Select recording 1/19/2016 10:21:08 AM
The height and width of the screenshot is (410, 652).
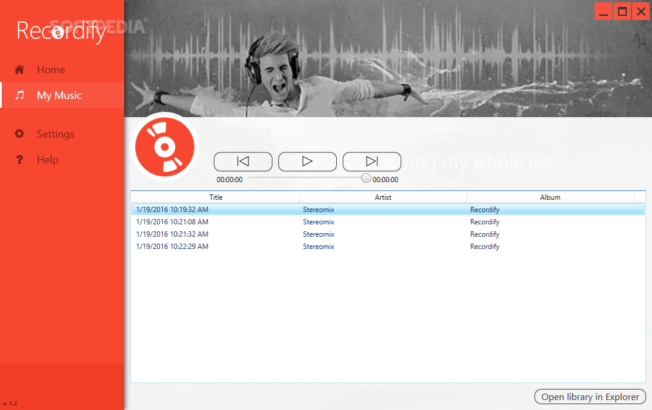(388, 221)
